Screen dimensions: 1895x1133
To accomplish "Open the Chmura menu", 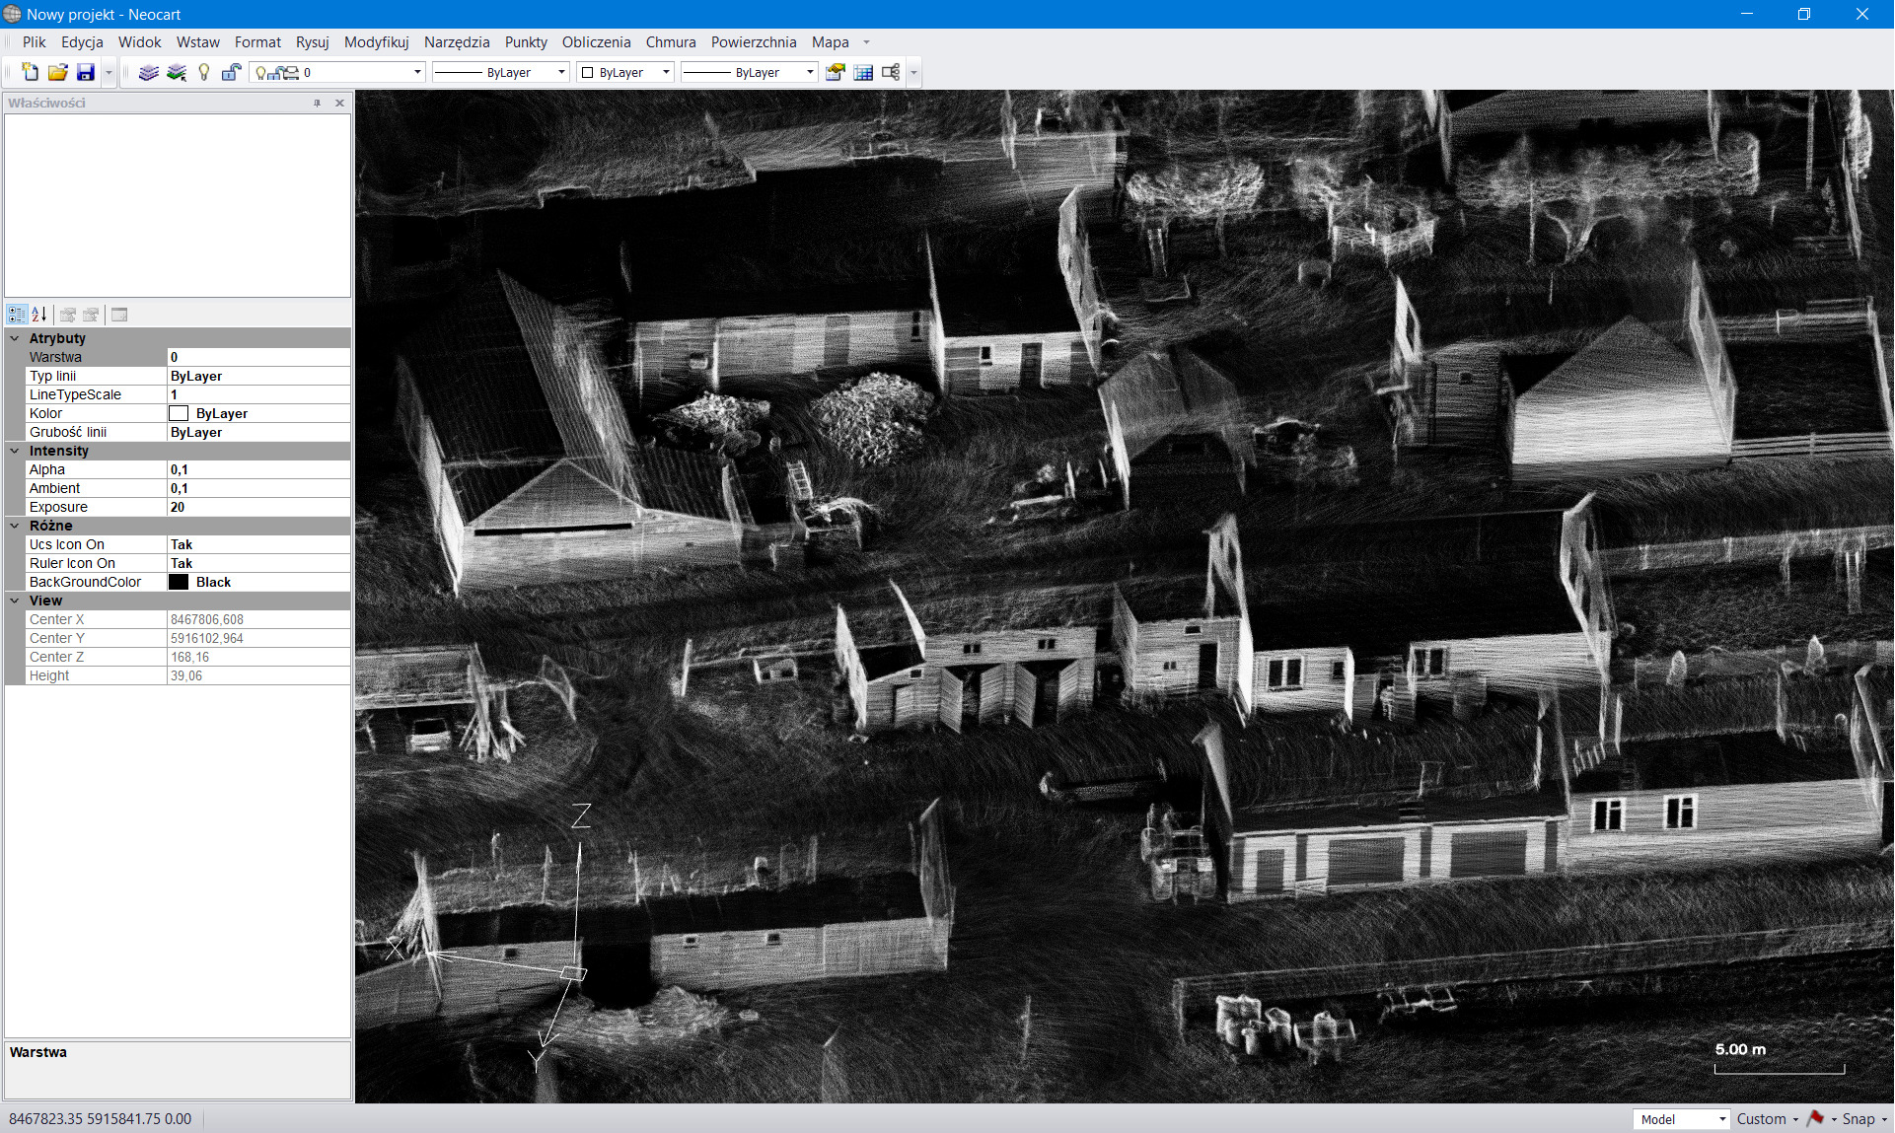I will [671, 42].
